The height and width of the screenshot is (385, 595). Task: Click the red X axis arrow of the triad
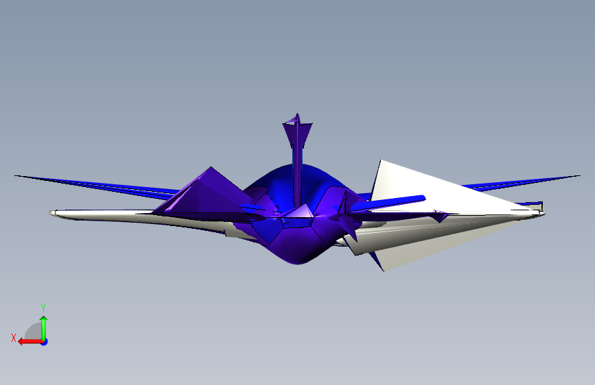[30, 342]
